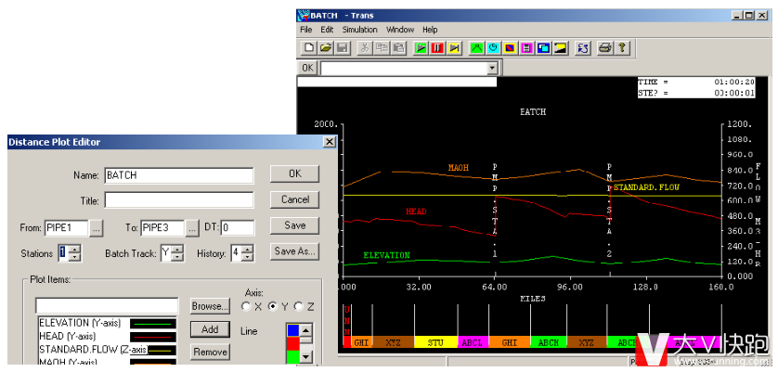Screen dimensions: 778x372
Task: Click OK button beside command combo box
Action: (x=307, y=68)
